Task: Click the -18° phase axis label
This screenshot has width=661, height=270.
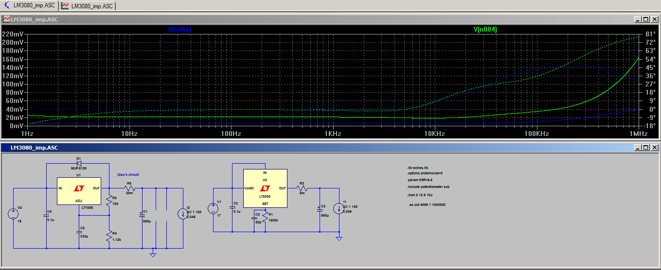Action: [650, 126]
